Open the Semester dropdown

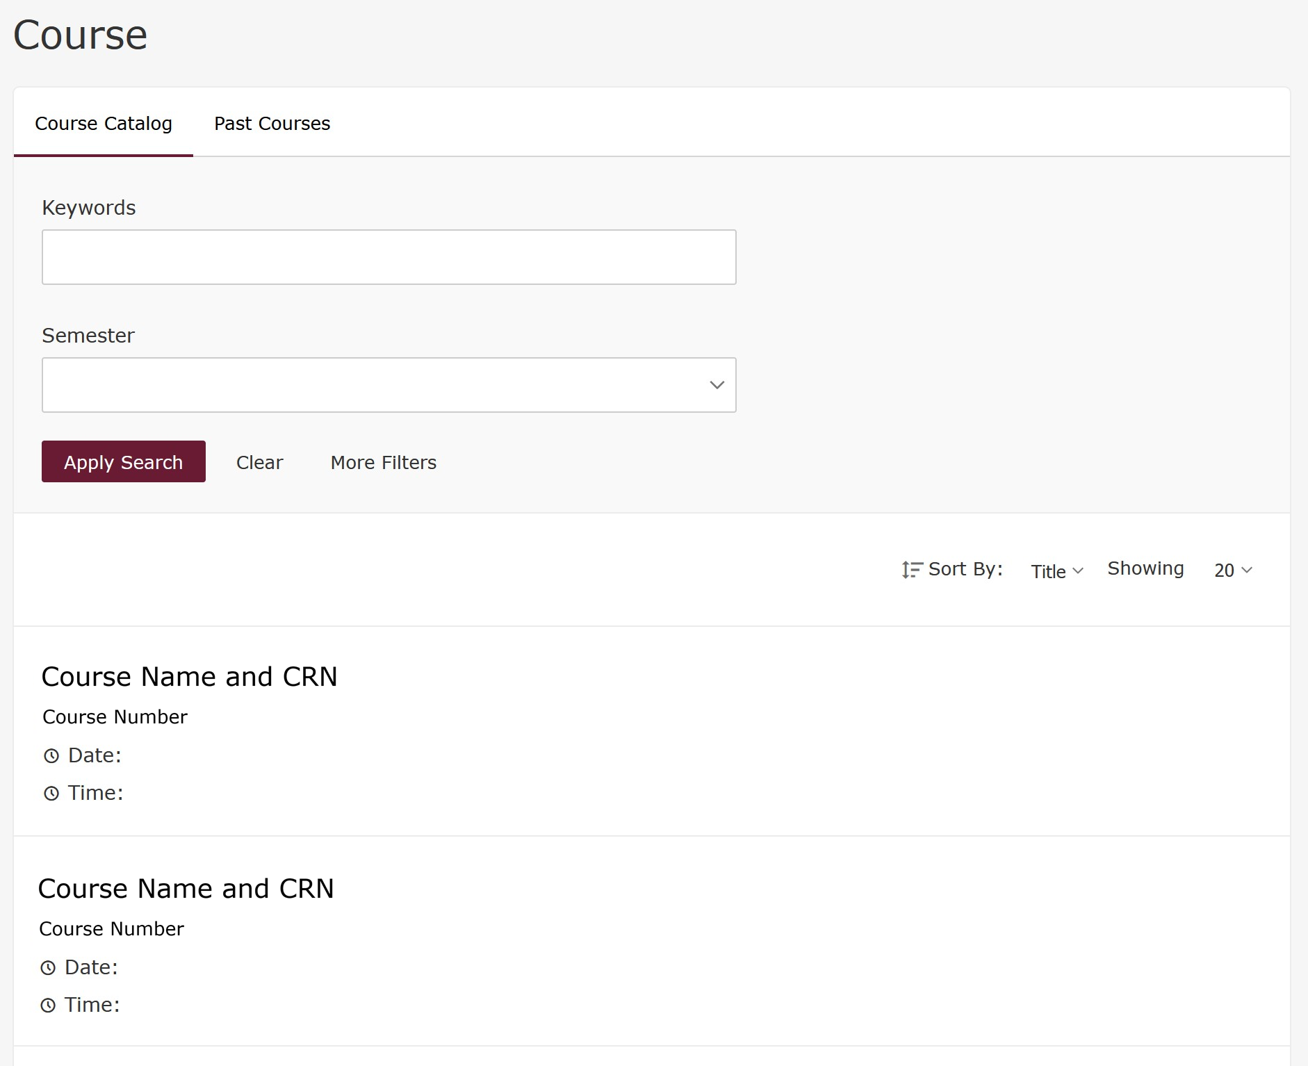pyautogui.click(x=389, y=385)
